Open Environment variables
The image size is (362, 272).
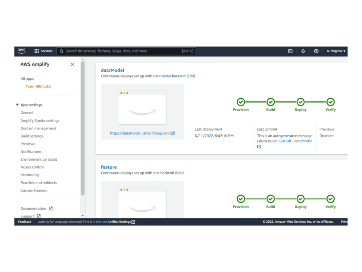tap(39, 159)
